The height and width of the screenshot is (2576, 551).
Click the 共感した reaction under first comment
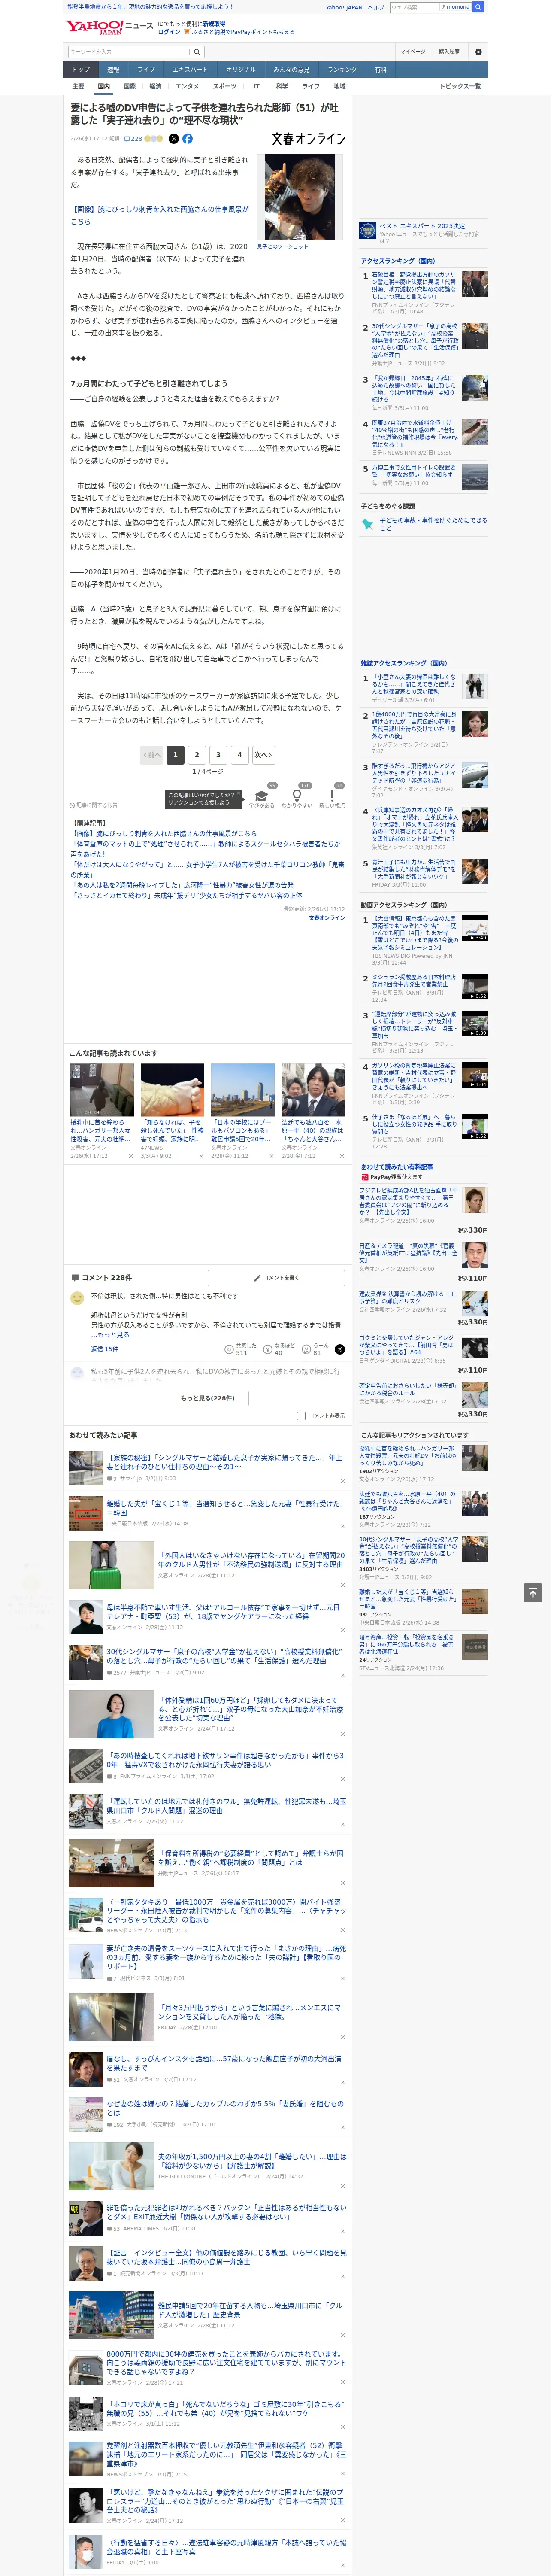point(241,1350)
